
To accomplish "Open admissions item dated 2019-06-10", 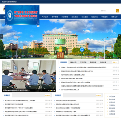I will pos(14,104).
